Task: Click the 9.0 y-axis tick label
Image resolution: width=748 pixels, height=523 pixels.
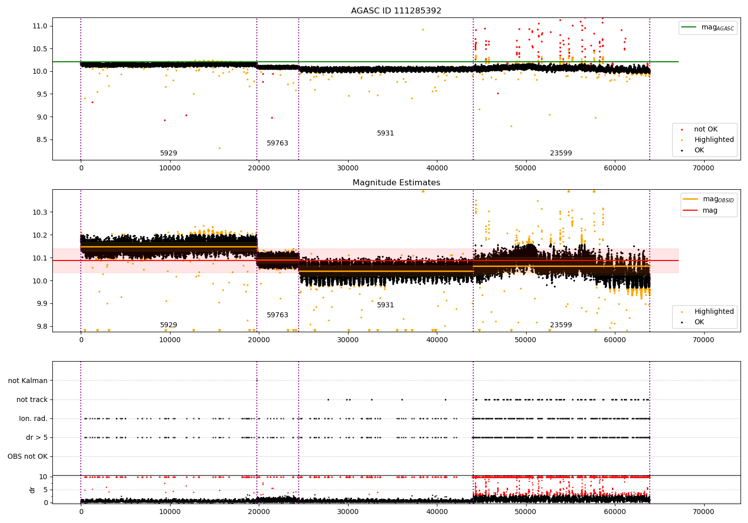Action: click(x=43, y=117)
